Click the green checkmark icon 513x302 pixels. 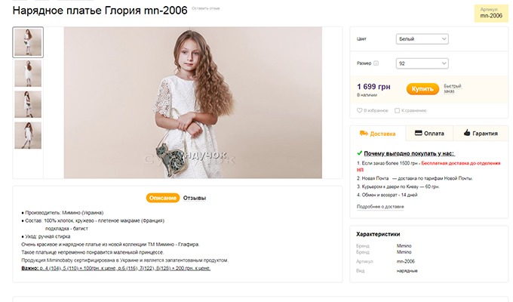pyautogui.click(x=360, y=153)
